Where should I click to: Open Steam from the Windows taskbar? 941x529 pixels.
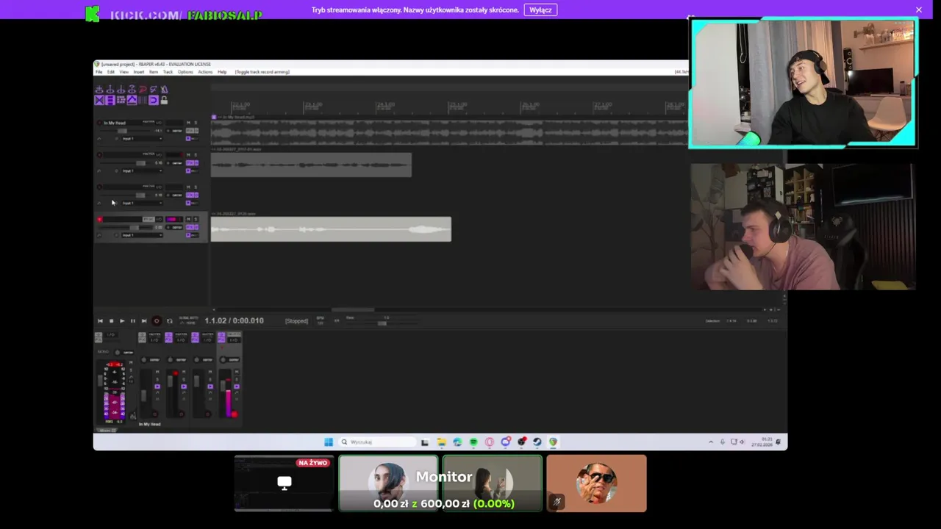point(537,442)
